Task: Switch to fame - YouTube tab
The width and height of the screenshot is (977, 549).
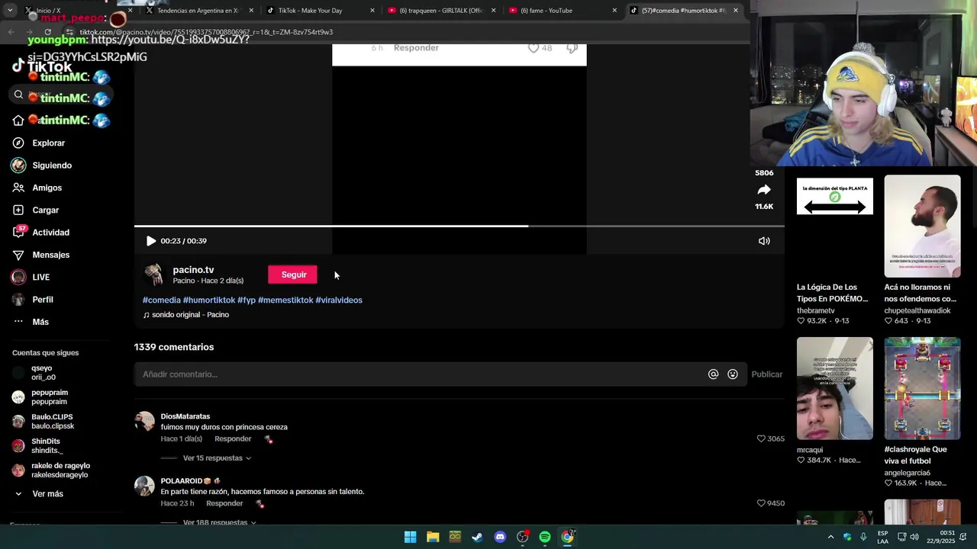Action: [546, 11]
